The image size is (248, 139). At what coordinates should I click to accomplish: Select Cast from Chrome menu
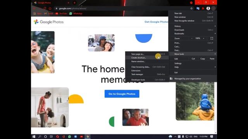pyautogui.click(x=193, y=47)
